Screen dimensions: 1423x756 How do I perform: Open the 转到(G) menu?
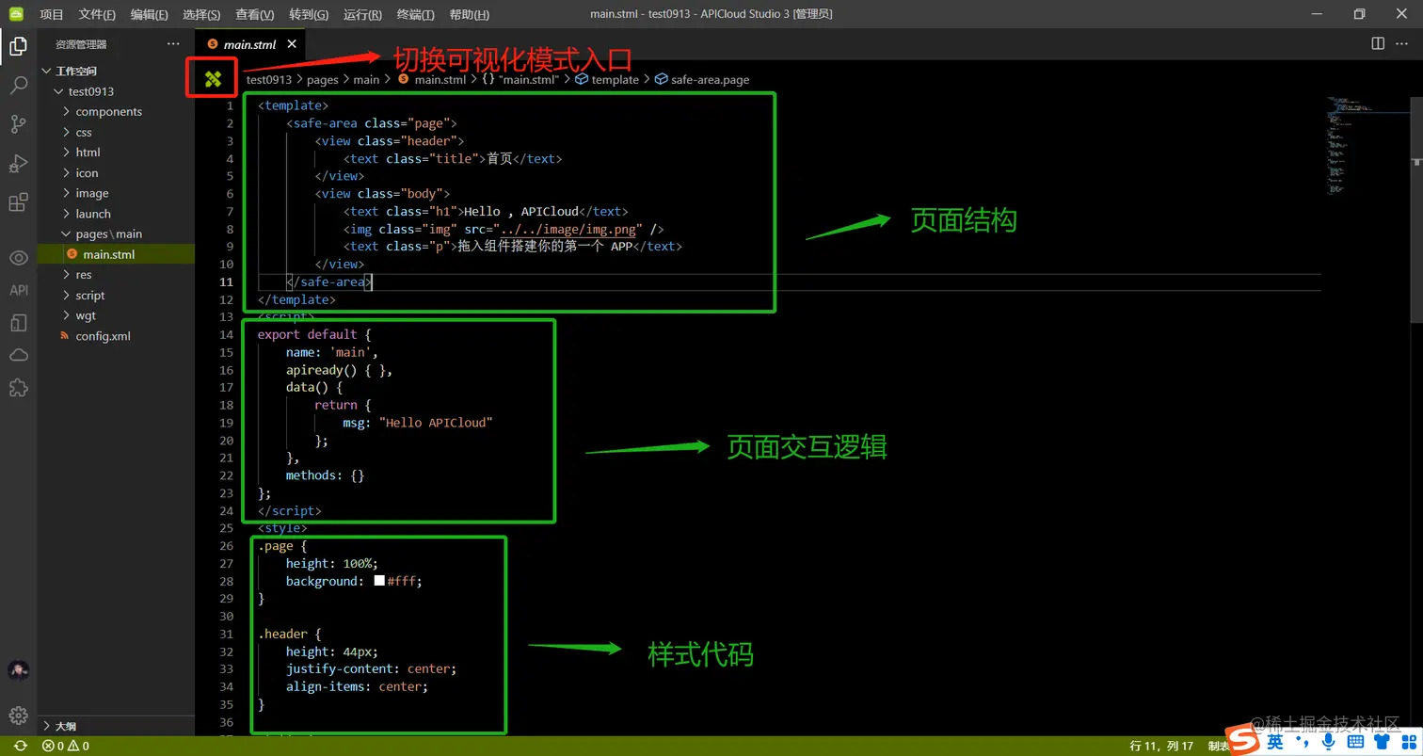tap(309, 14)
